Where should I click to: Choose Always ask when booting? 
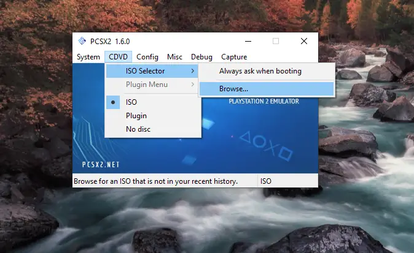(x=267, y=71)
